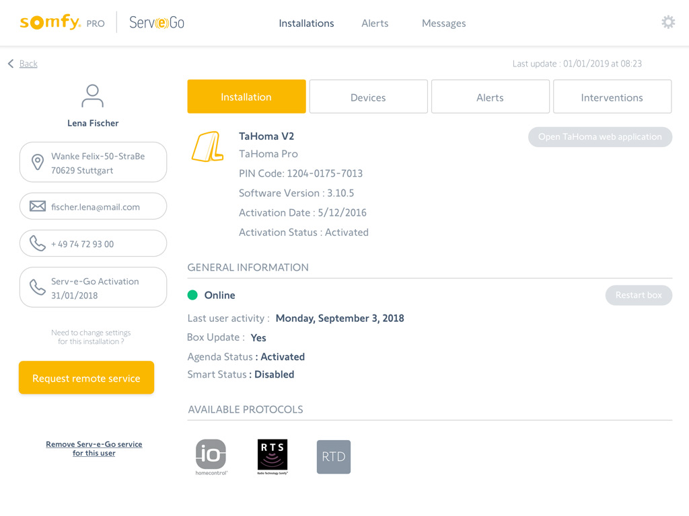This screenshot has width=689, height=516.
Task: Switch to the Devices tab
Action: (368, 97)
